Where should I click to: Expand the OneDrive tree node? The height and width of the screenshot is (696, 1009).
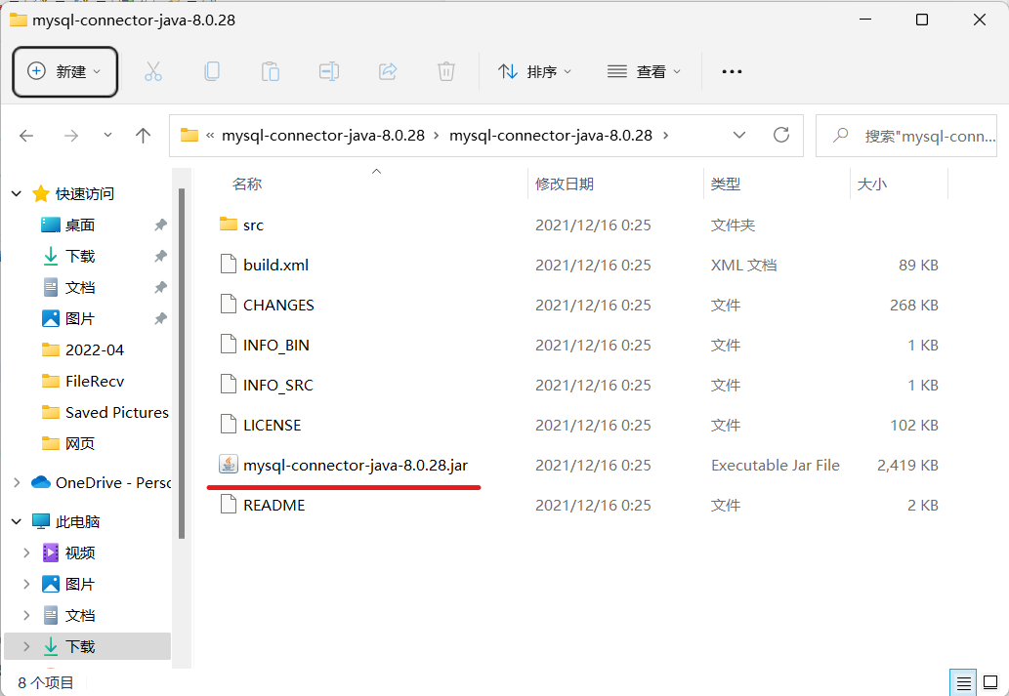click(17, 482)
